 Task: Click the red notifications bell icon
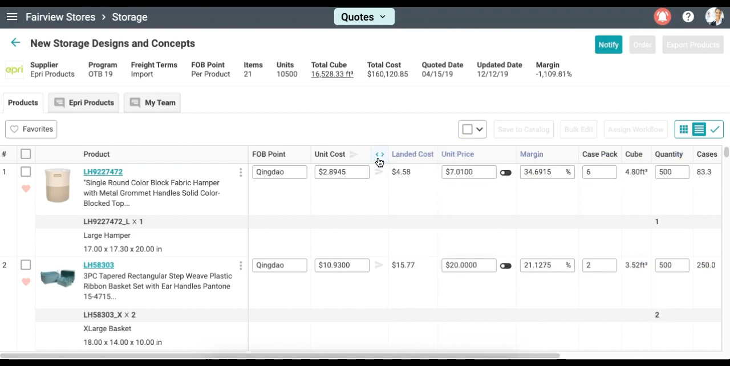coord(662,17)
